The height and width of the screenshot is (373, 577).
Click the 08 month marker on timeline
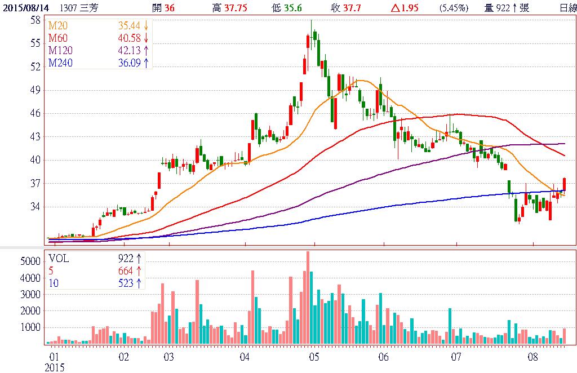pos(533,357)
